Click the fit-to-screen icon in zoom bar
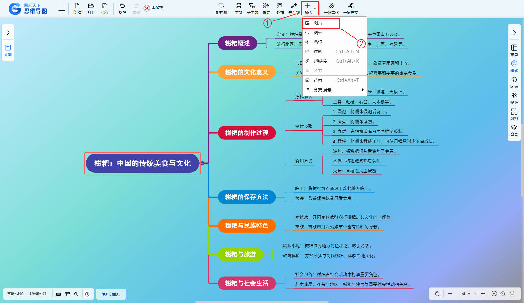The width and height of the screenshot is (524, 303). (494, 294)
